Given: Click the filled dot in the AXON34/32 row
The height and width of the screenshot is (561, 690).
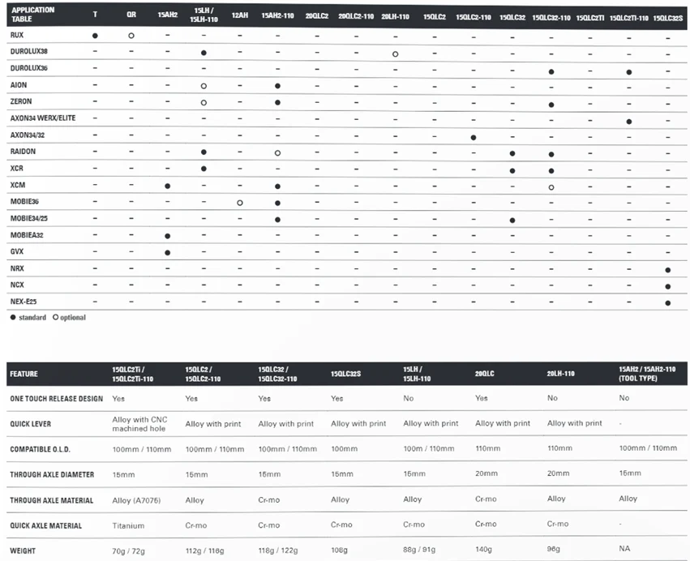Looking at the screenshot, I should click(473, 137).
